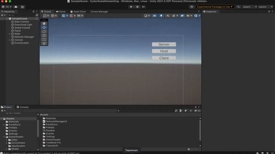Open draw mode (shading) dropdown
The width and height of the screenshot is (275, 154).
(x=147, y=16)
